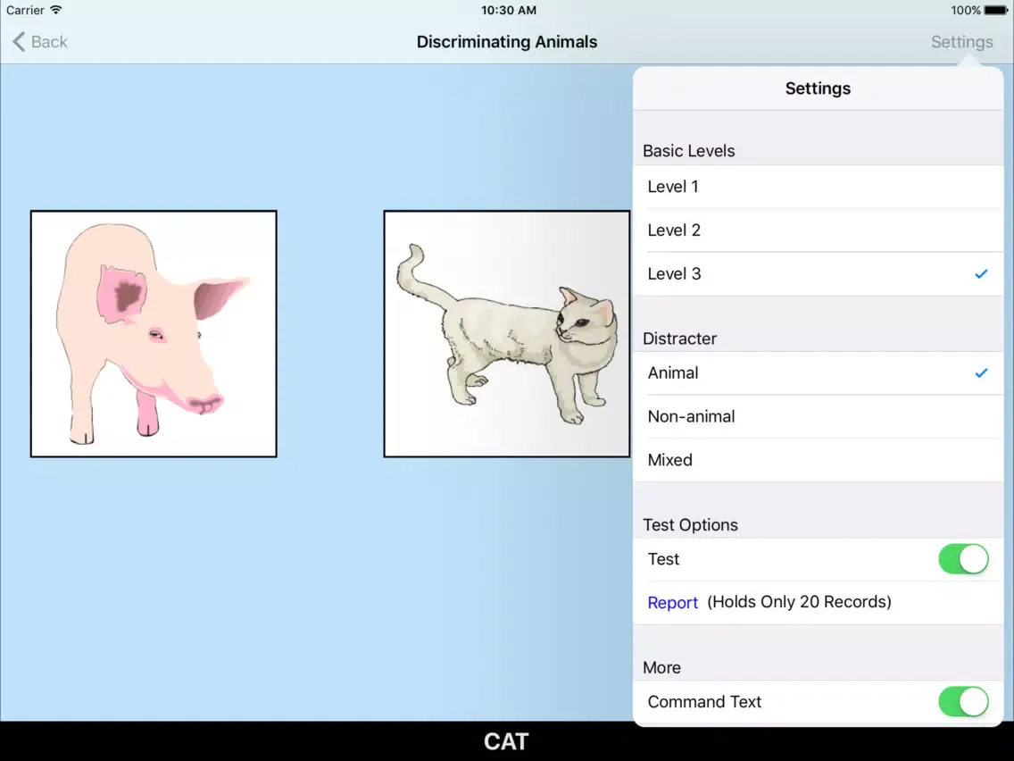Screen dimensions: 1014x761
Task: Click the Basic Levels section header
Action: click(x=689, y=151)
